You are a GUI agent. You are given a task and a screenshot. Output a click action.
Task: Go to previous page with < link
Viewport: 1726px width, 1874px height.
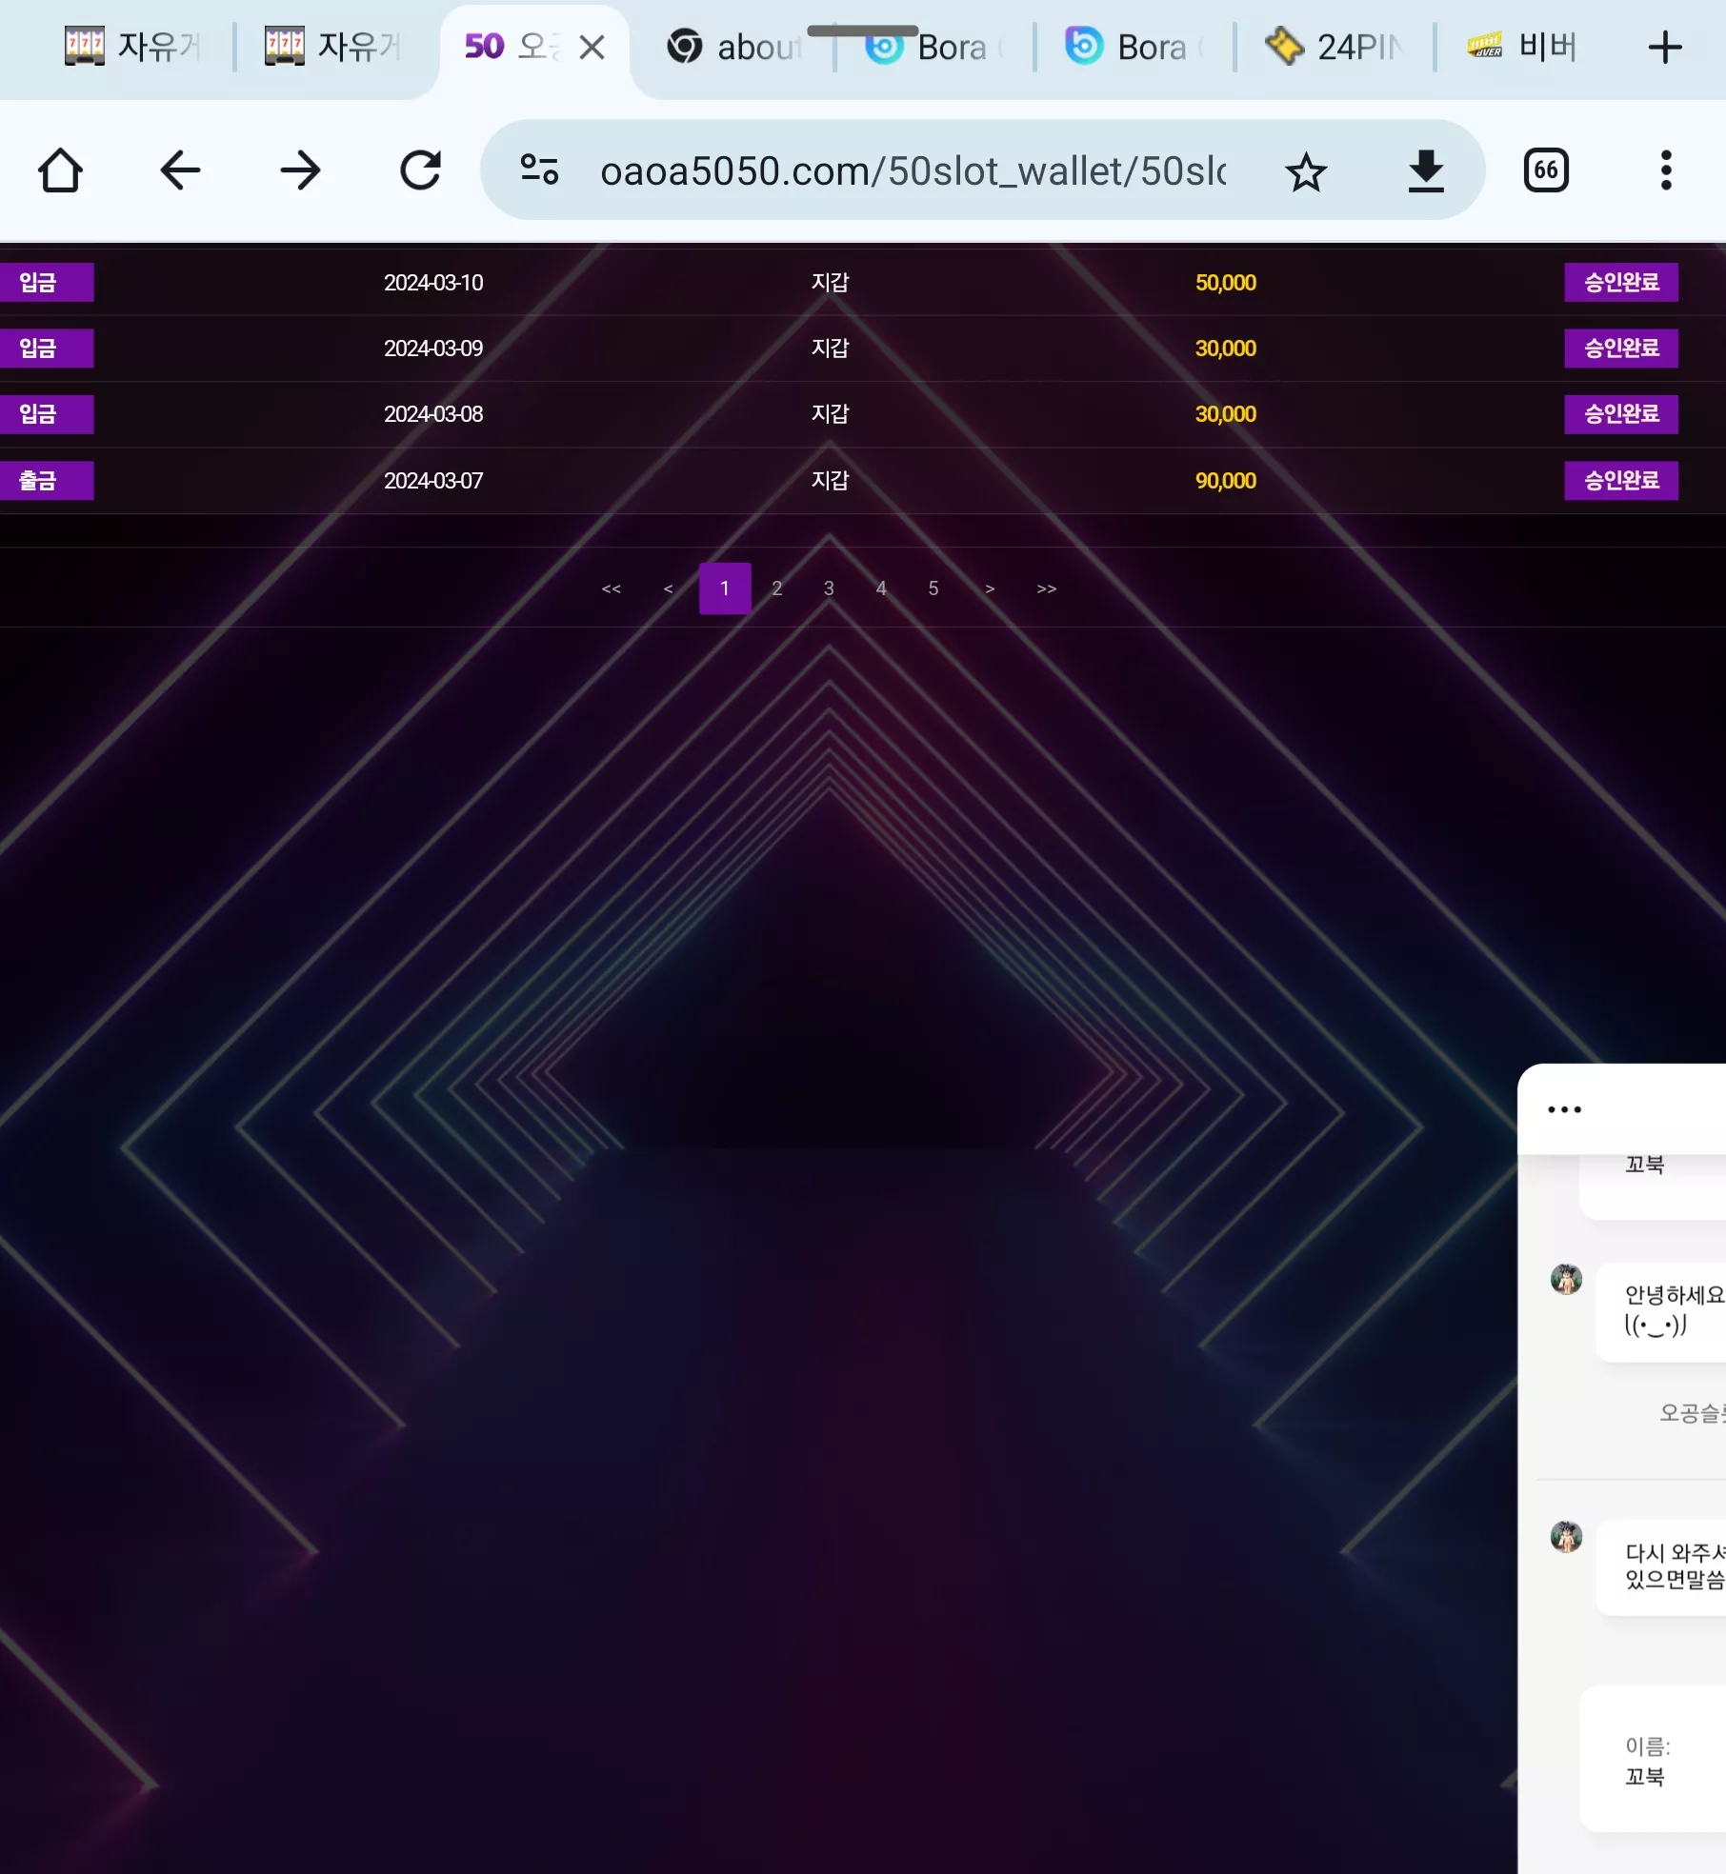pyautogui.click(x=669, y=588)
